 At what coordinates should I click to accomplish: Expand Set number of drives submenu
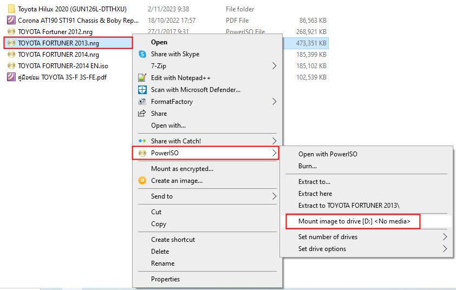pos(445,237)
